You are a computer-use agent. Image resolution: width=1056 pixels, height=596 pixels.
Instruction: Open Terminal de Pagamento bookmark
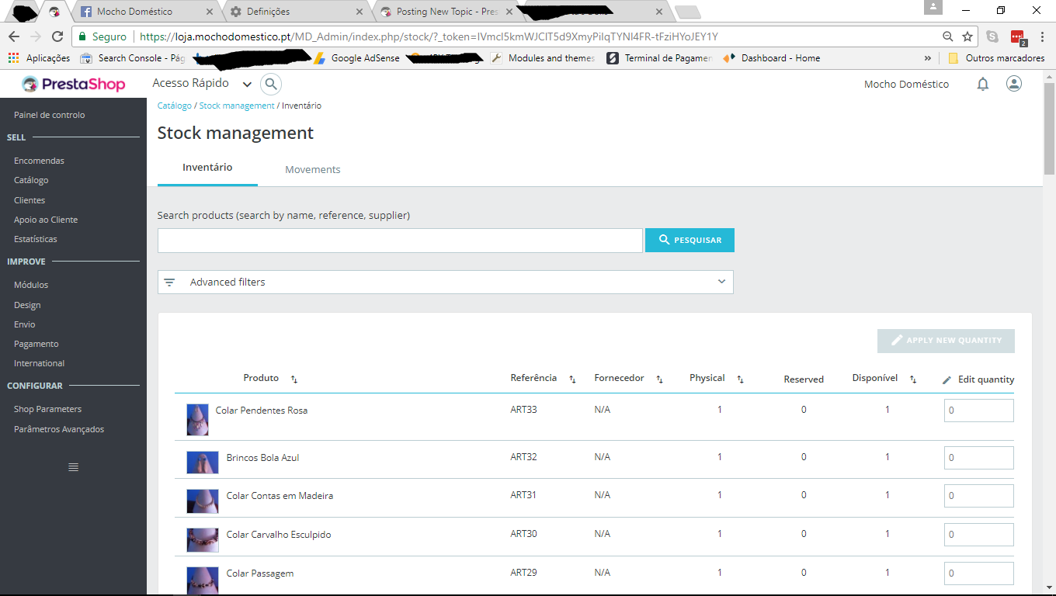[659, 58]
